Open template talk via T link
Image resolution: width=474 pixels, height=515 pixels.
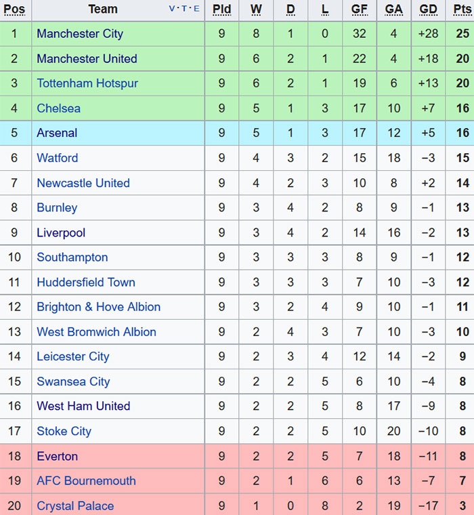(184, 9)
